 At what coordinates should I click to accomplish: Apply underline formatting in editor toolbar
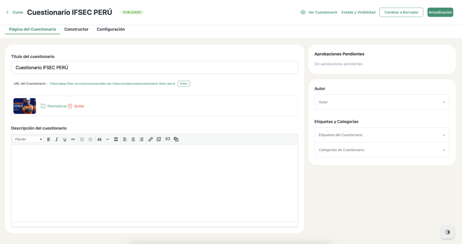click(65, 139)
